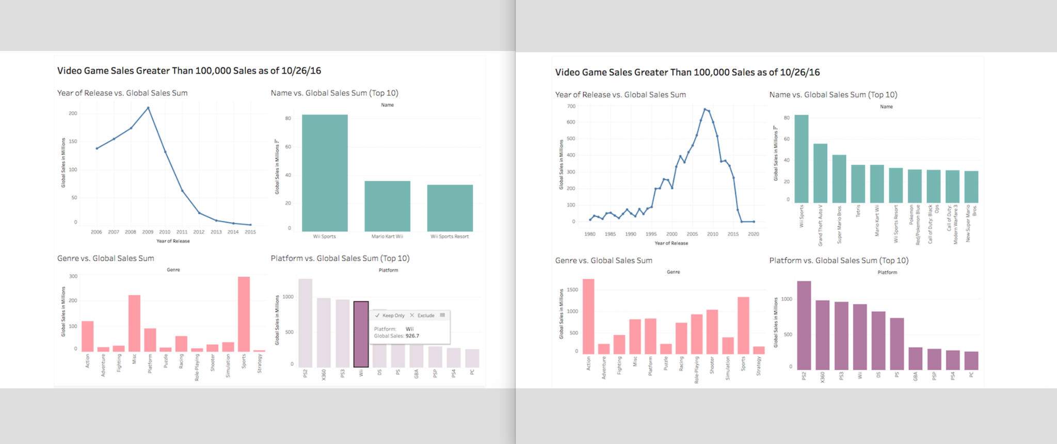Click Wii Sports Resort bar in left Name chart

450,208
